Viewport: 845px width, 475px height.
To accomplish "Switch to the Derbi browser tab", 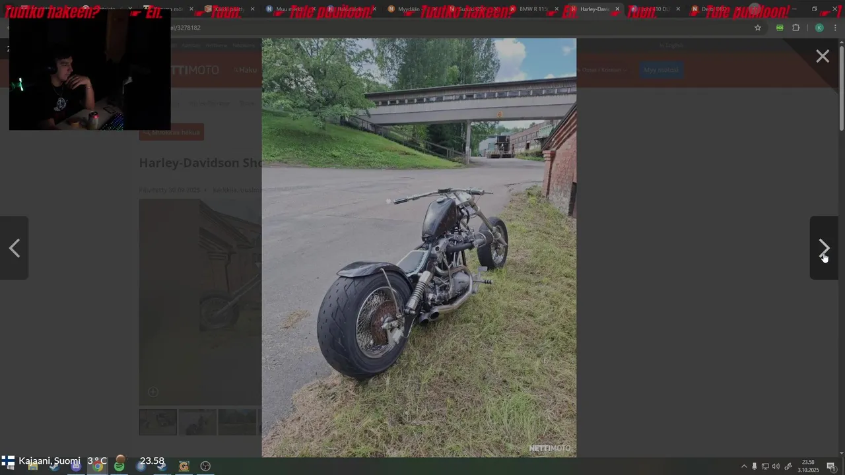I will point(713,9).
